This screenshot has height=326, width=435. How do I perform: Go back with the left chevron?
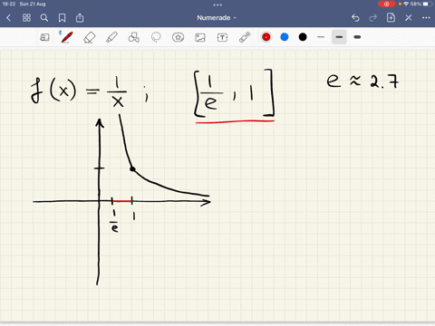tap(8, 18)
